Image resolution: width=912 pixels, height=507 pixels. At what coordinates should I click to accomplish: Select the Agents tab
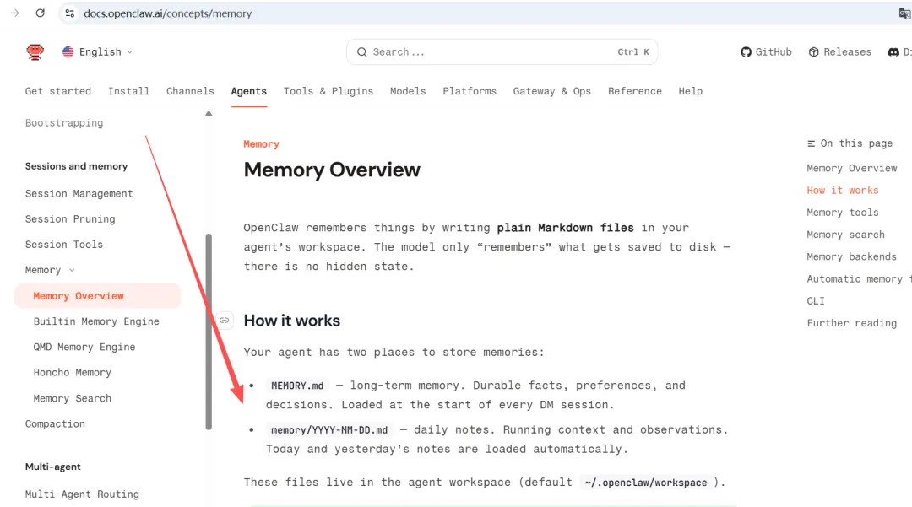point(249,91)
